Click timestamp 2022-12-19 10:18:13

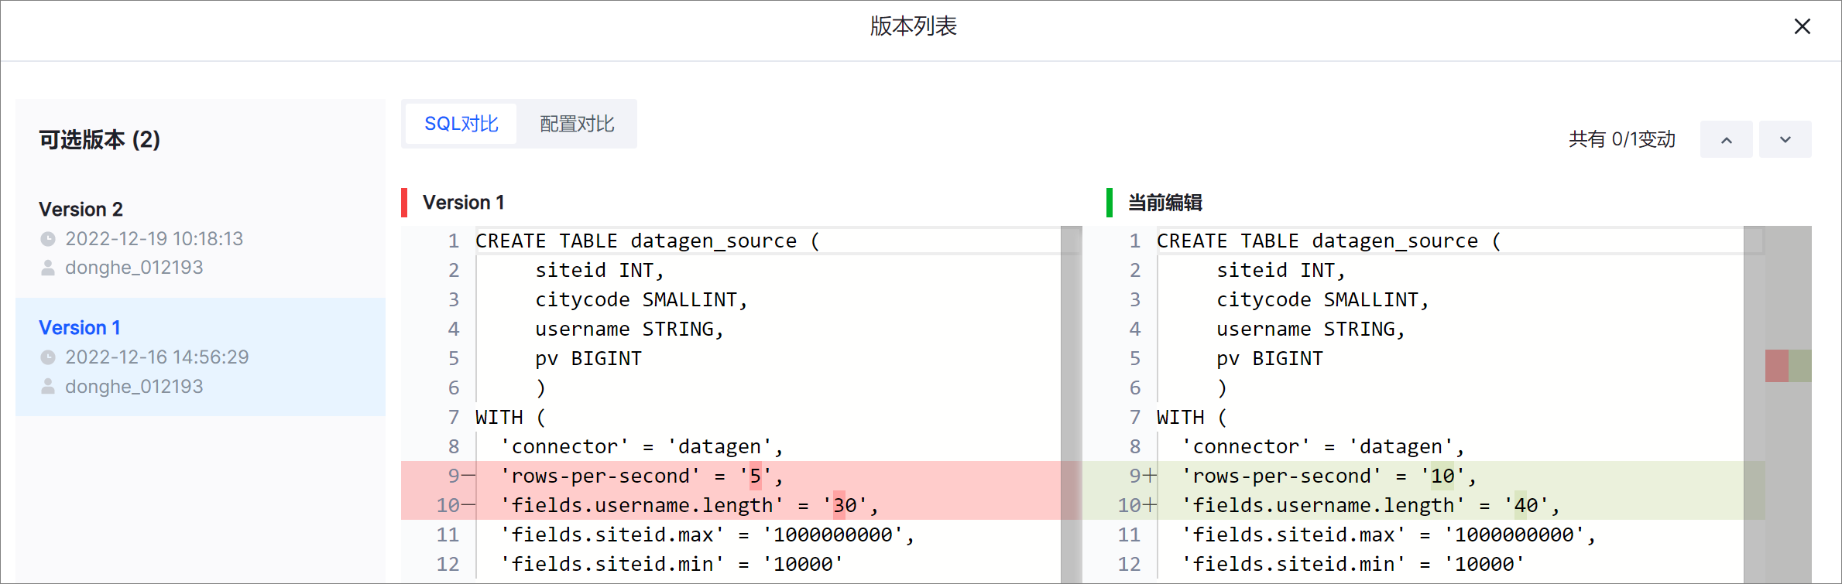click(x=154, y=239)
